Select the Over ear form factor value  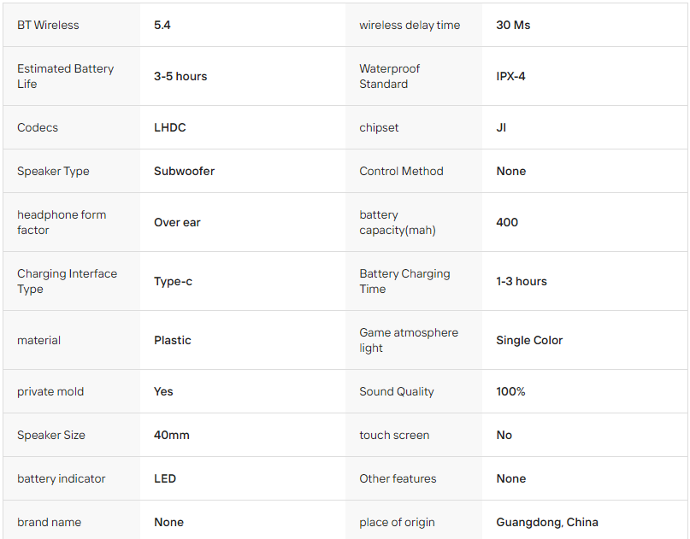click(177, 222)
